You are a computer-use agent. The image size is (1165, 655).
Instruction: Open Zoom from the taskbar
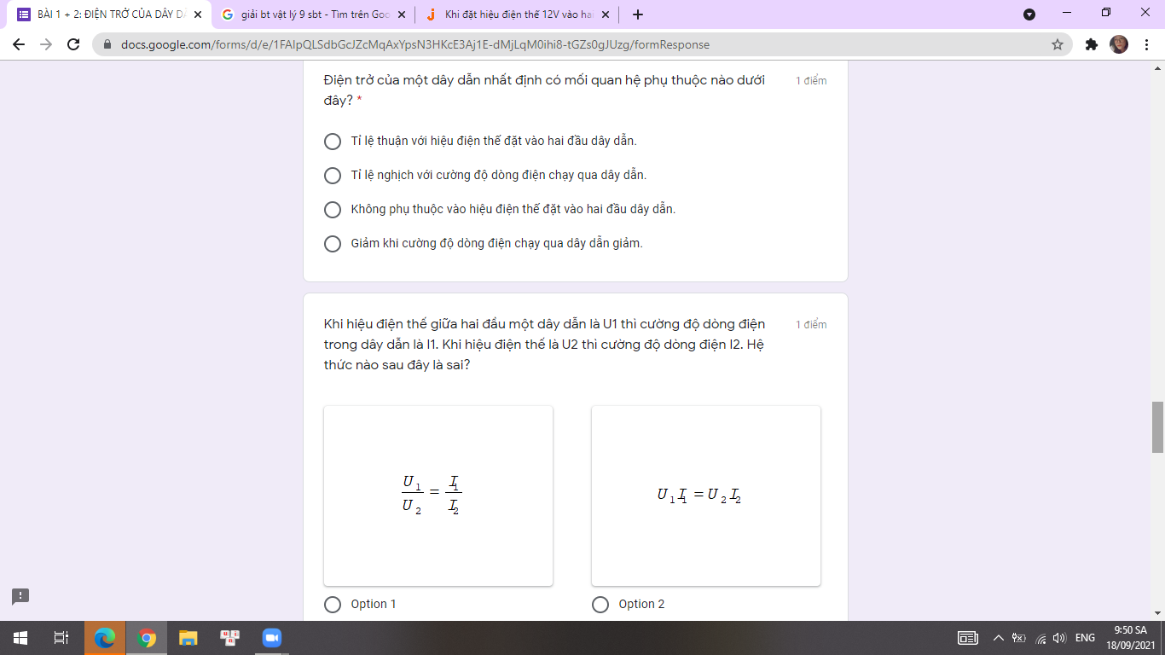coord(271,638)
